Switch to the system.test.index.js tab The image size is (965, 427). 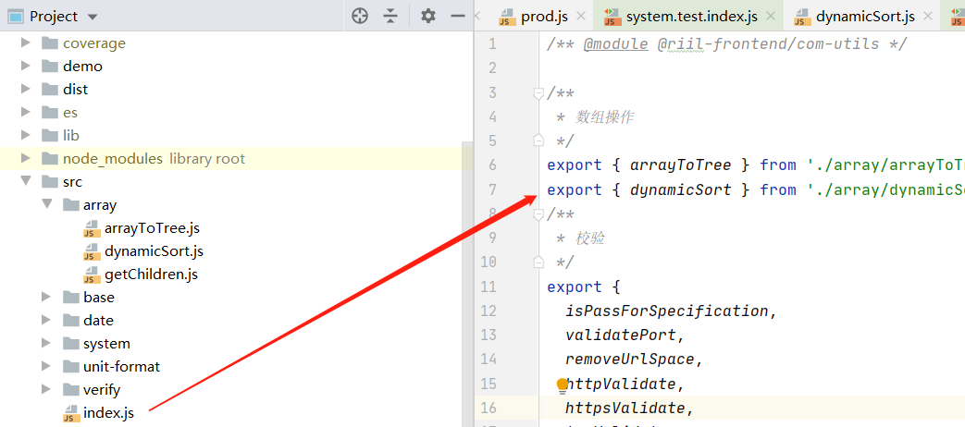tap(689, 17)
